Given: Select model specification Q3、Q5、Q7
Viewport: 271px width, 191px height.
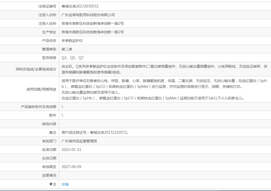Looking at the screenshot, I should pyautogui.click(x=73, y=58).
